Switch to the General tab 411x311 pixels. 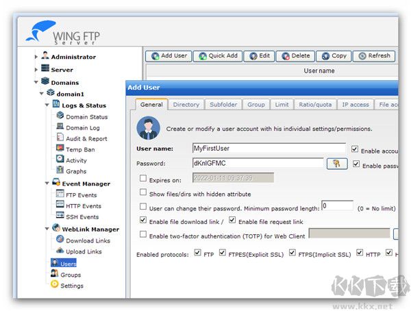151,104
